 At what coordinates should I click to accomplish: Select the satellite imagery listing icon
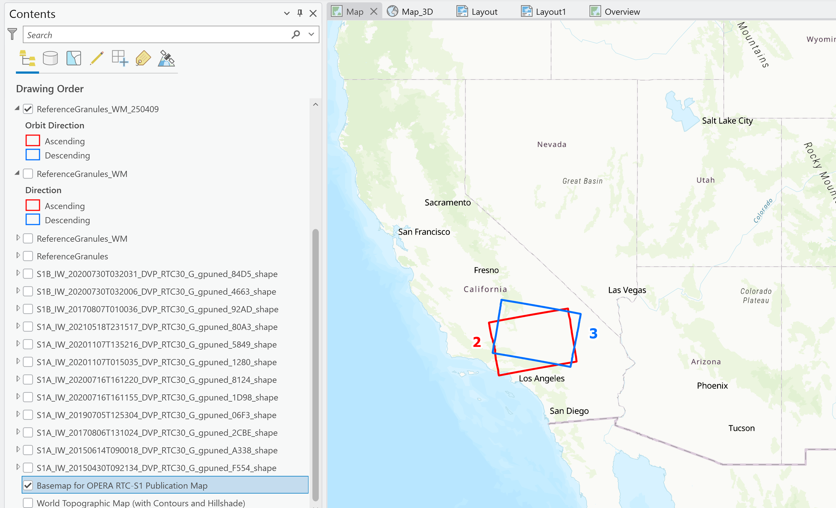click(x=166, y=58)
